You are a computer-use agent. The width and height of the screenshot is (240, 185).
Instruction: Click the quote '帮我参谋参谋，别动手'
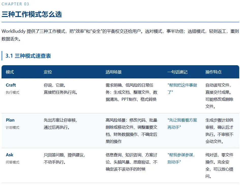coord(181,158)
